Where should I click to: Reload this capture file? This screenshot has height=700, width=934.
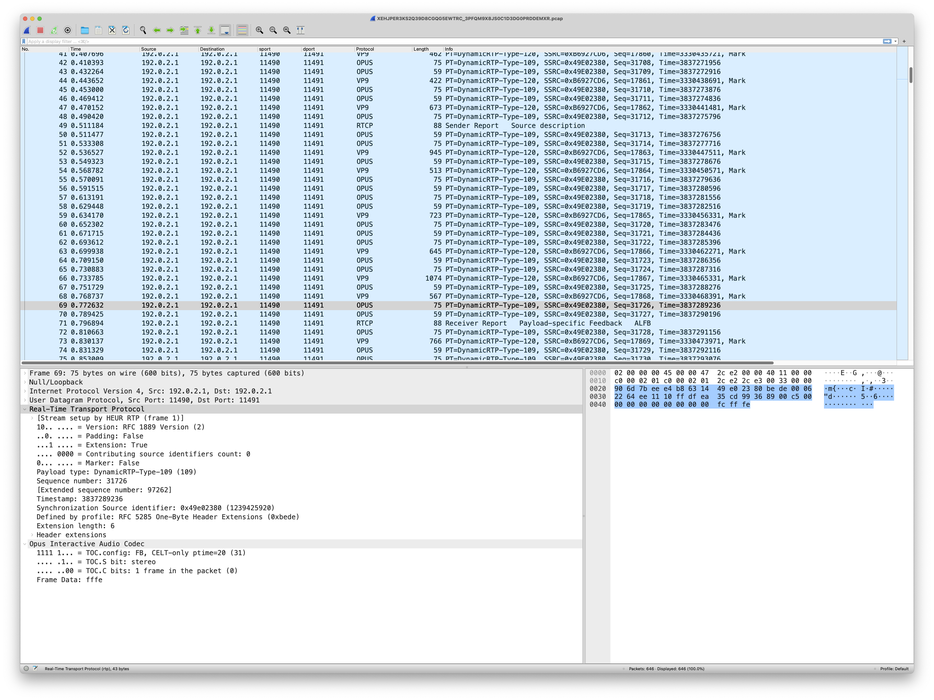click(126, 30)
